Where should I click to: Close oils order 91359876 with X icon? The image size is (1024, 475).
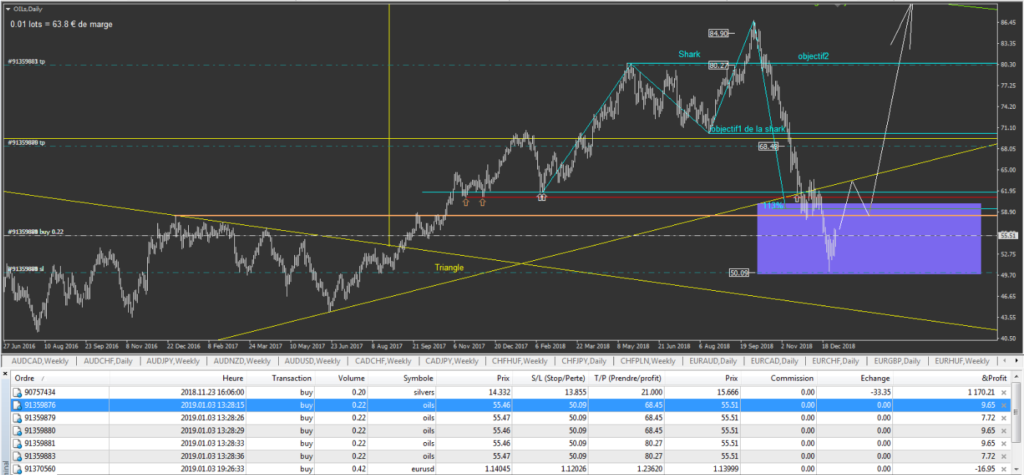click(x=1004, y=405)
